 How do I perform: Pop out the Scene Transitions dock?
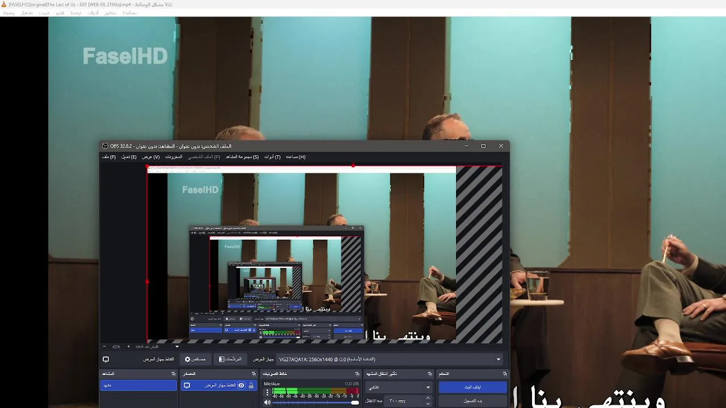[429, 374]
